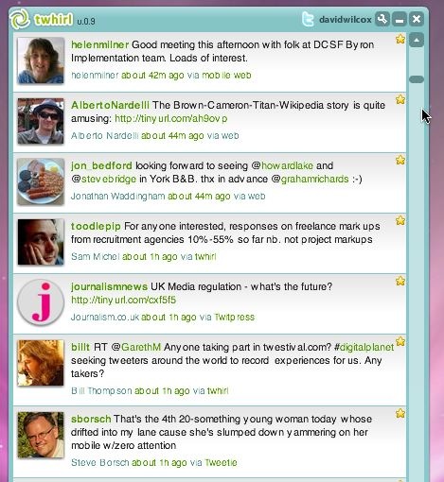This screenshot has width=444, height=482.
Task: Click the u.0.9 version label
Action: [x=86, y=22]
